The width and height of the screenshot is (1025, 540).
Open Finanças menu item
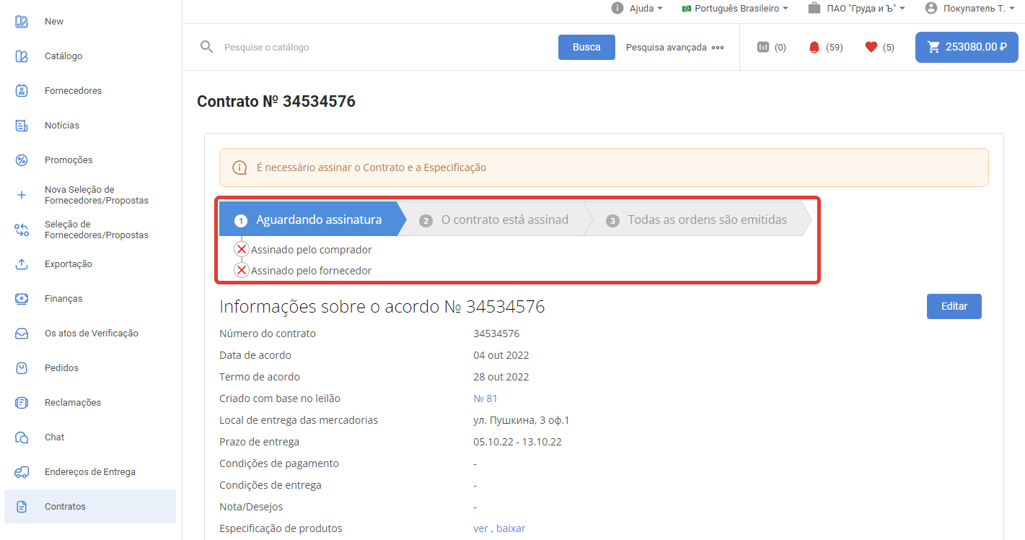(x=90, y=299)
